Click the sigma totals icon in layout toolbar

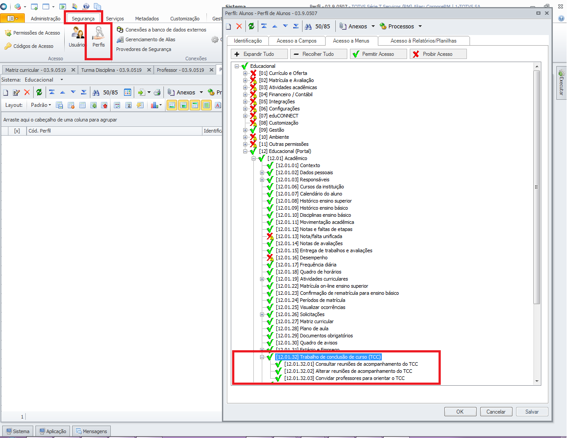(128, 105)
